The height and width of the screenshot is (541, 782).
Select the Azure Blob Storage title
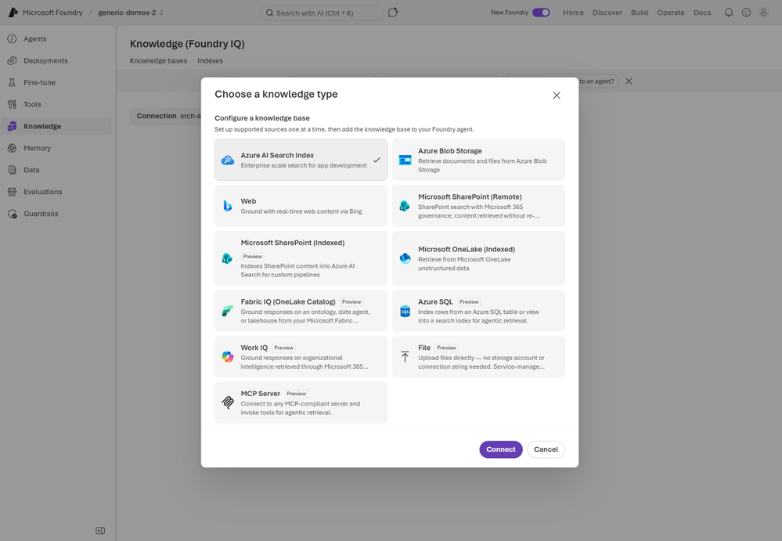(450, 150)
